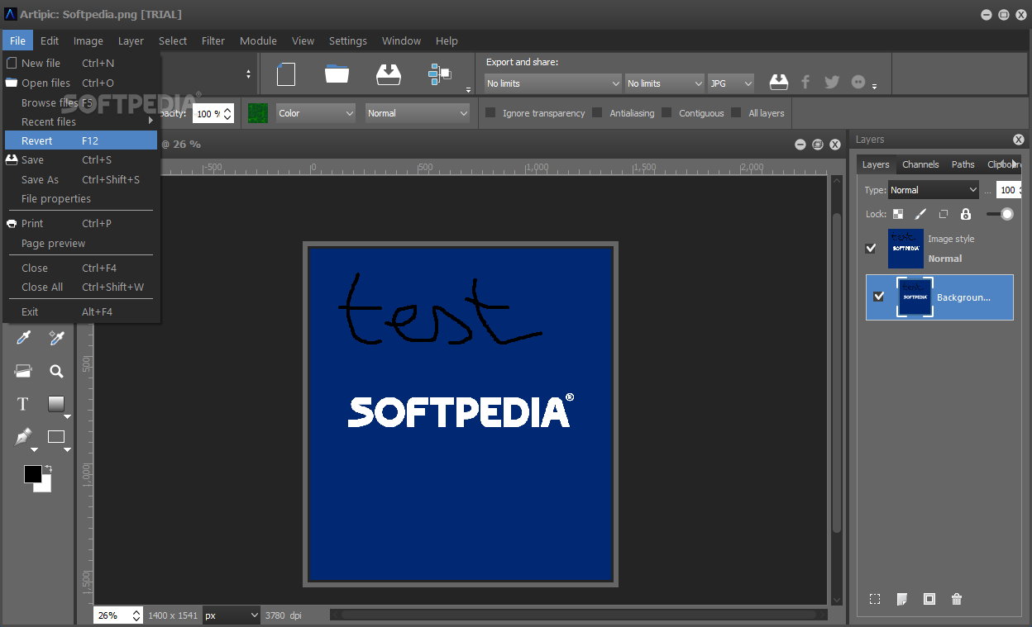Click the Open folder toolbar icon
The width and height of the screenshot is (1032, 627).
[337, 74]
